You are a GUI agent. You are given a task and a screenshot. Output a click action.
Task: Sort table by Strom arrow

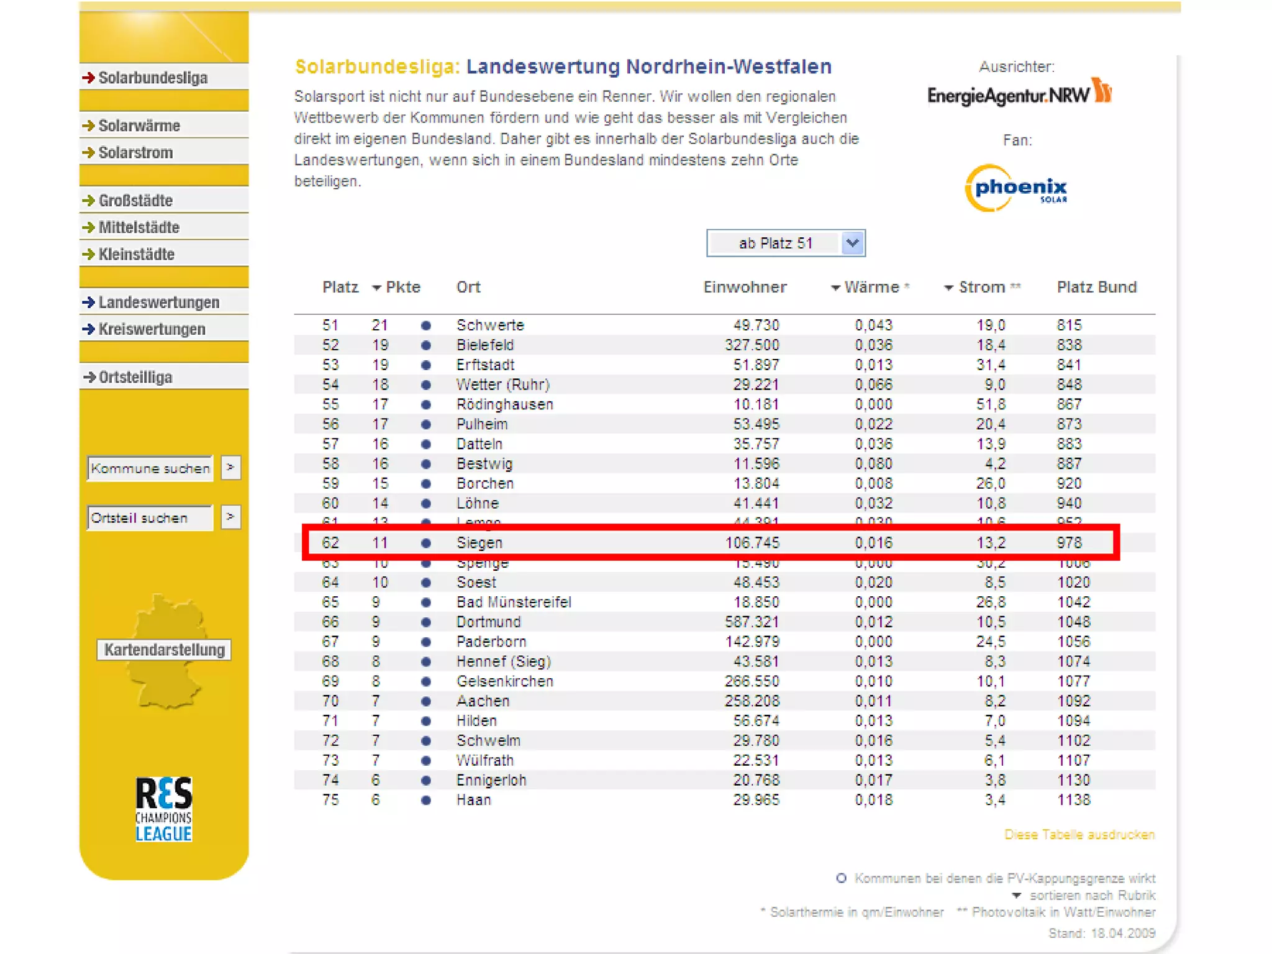(948, 288)
